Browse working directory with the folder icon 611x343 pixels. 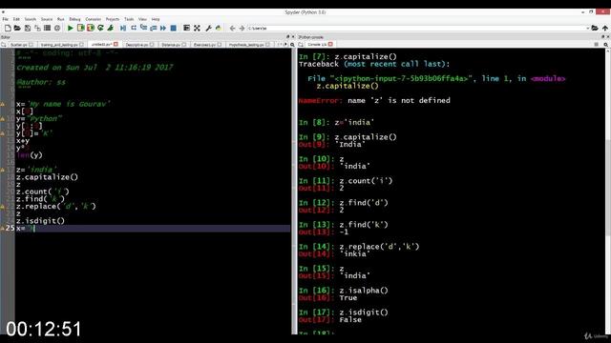tap(595, 28)
